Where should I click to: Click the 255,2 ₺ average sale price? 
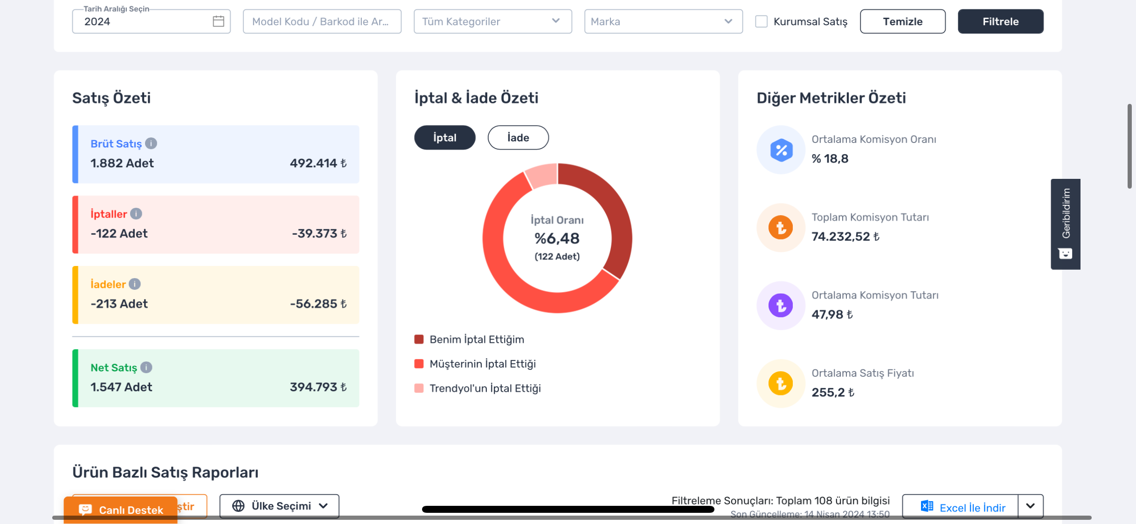pos(833,393)
